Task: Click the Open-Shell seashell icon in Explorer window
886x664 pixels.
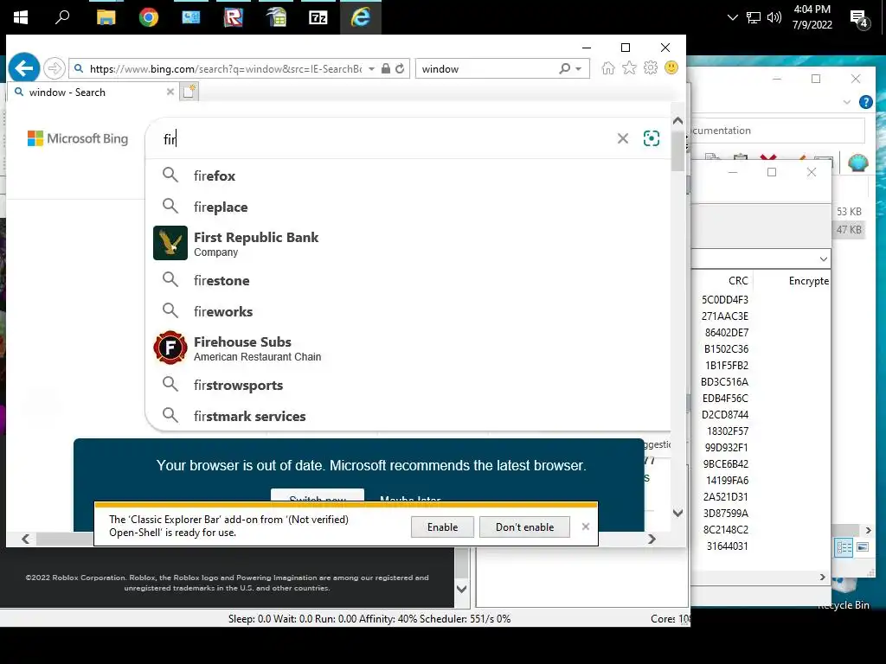Action: [857, 163]
